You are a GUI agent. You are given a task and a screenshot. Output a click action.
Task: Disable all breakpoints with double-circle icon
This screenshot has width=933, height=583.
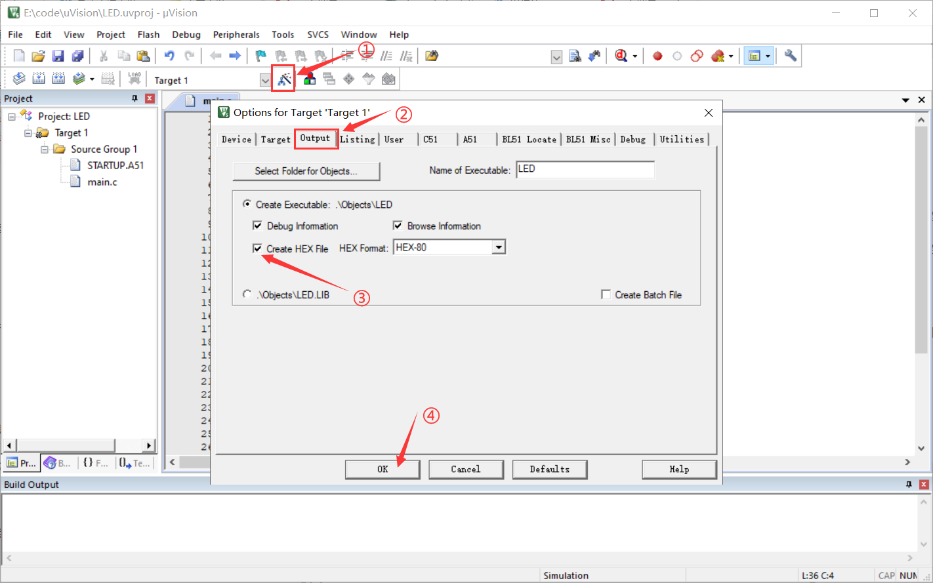point(697,56)
